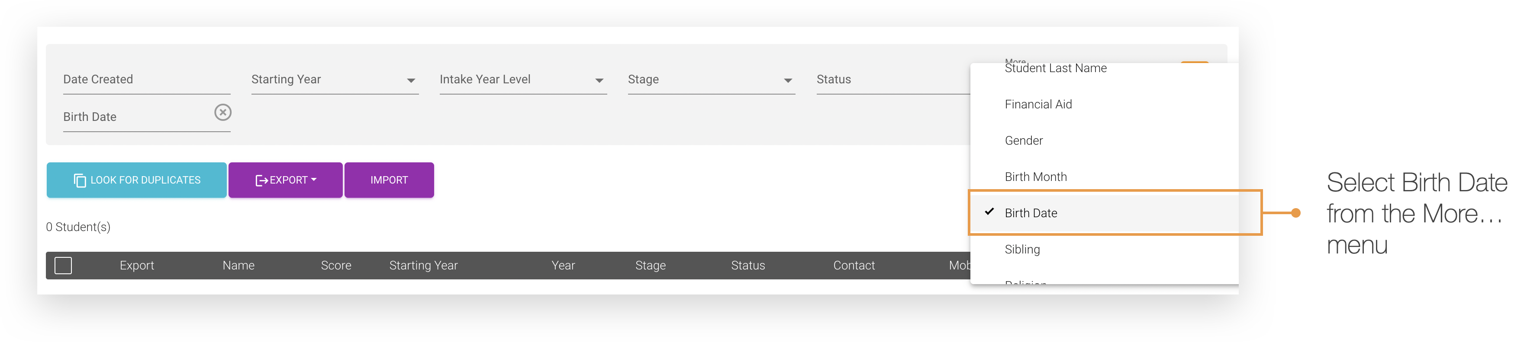Select the Gender menu option
The width and height of the screenshot is (1540, 342).
1024,141
